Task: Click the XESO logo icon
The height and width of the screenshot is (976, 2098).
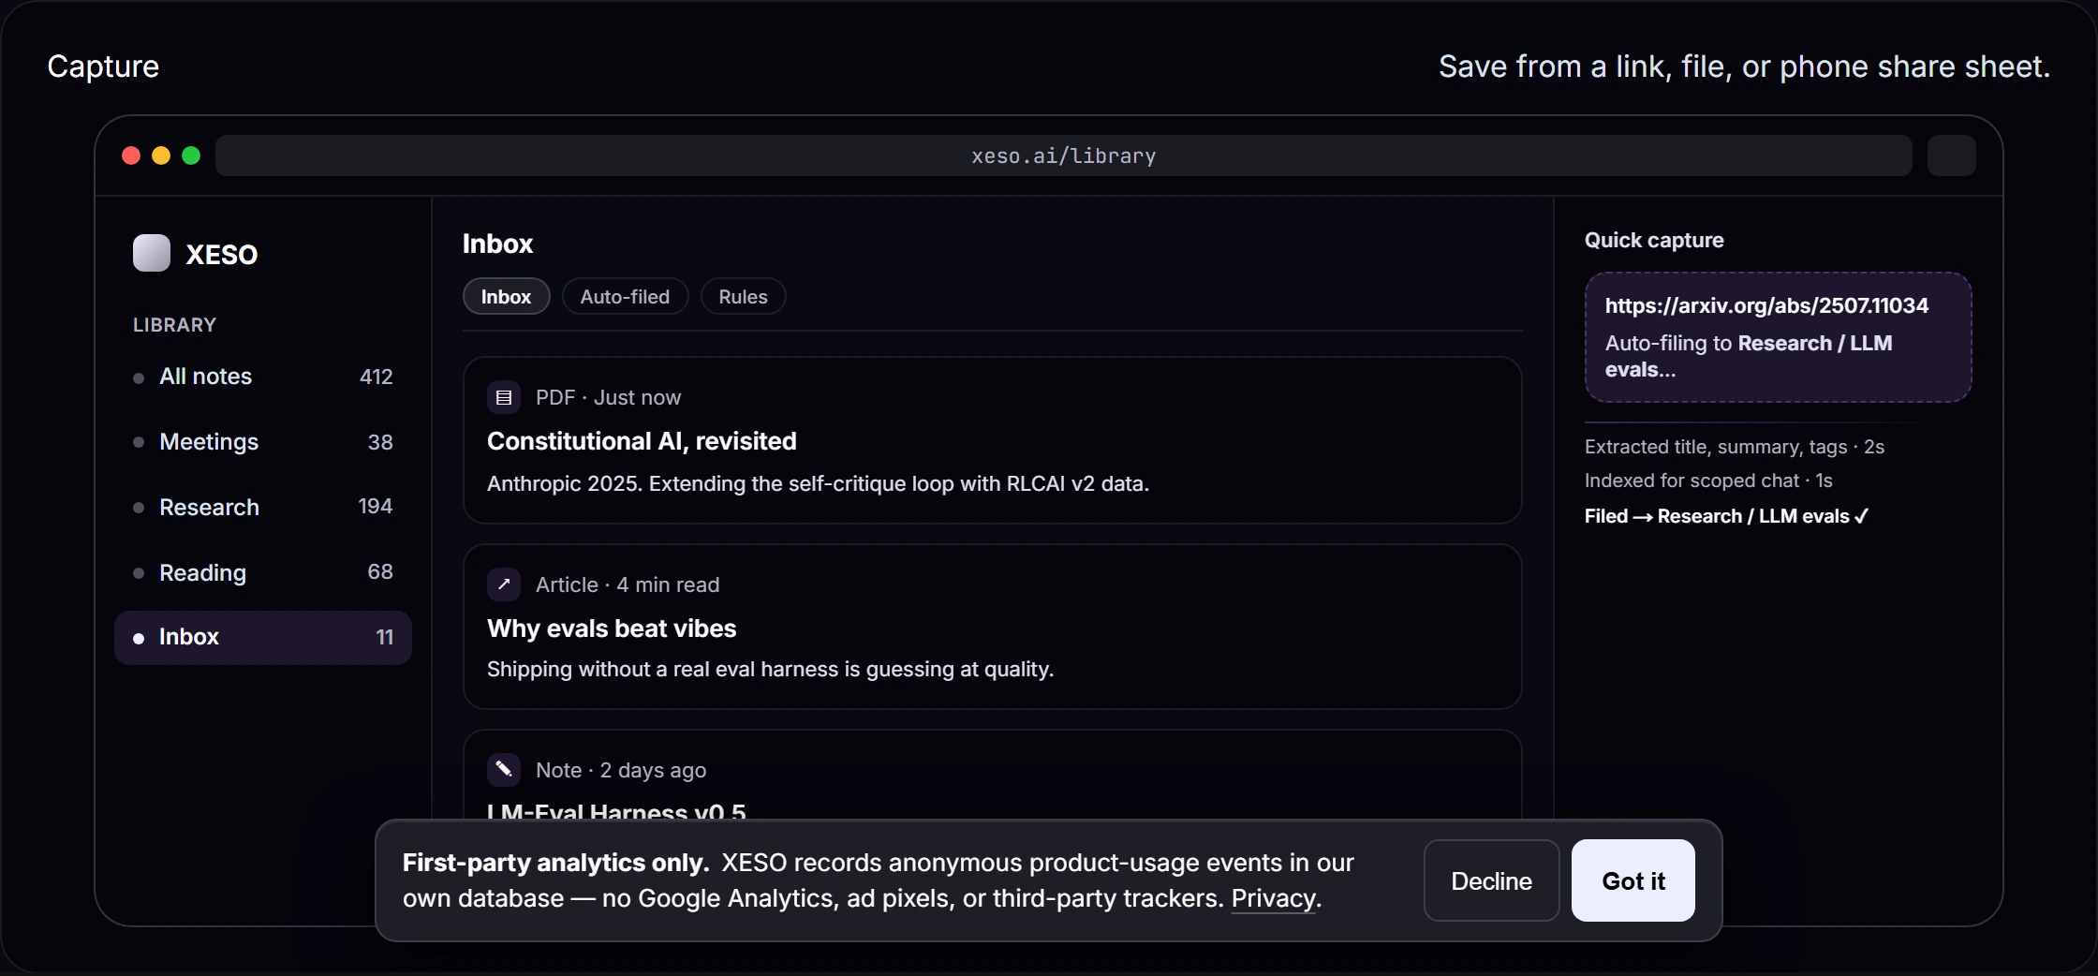Action: (152, 253)
